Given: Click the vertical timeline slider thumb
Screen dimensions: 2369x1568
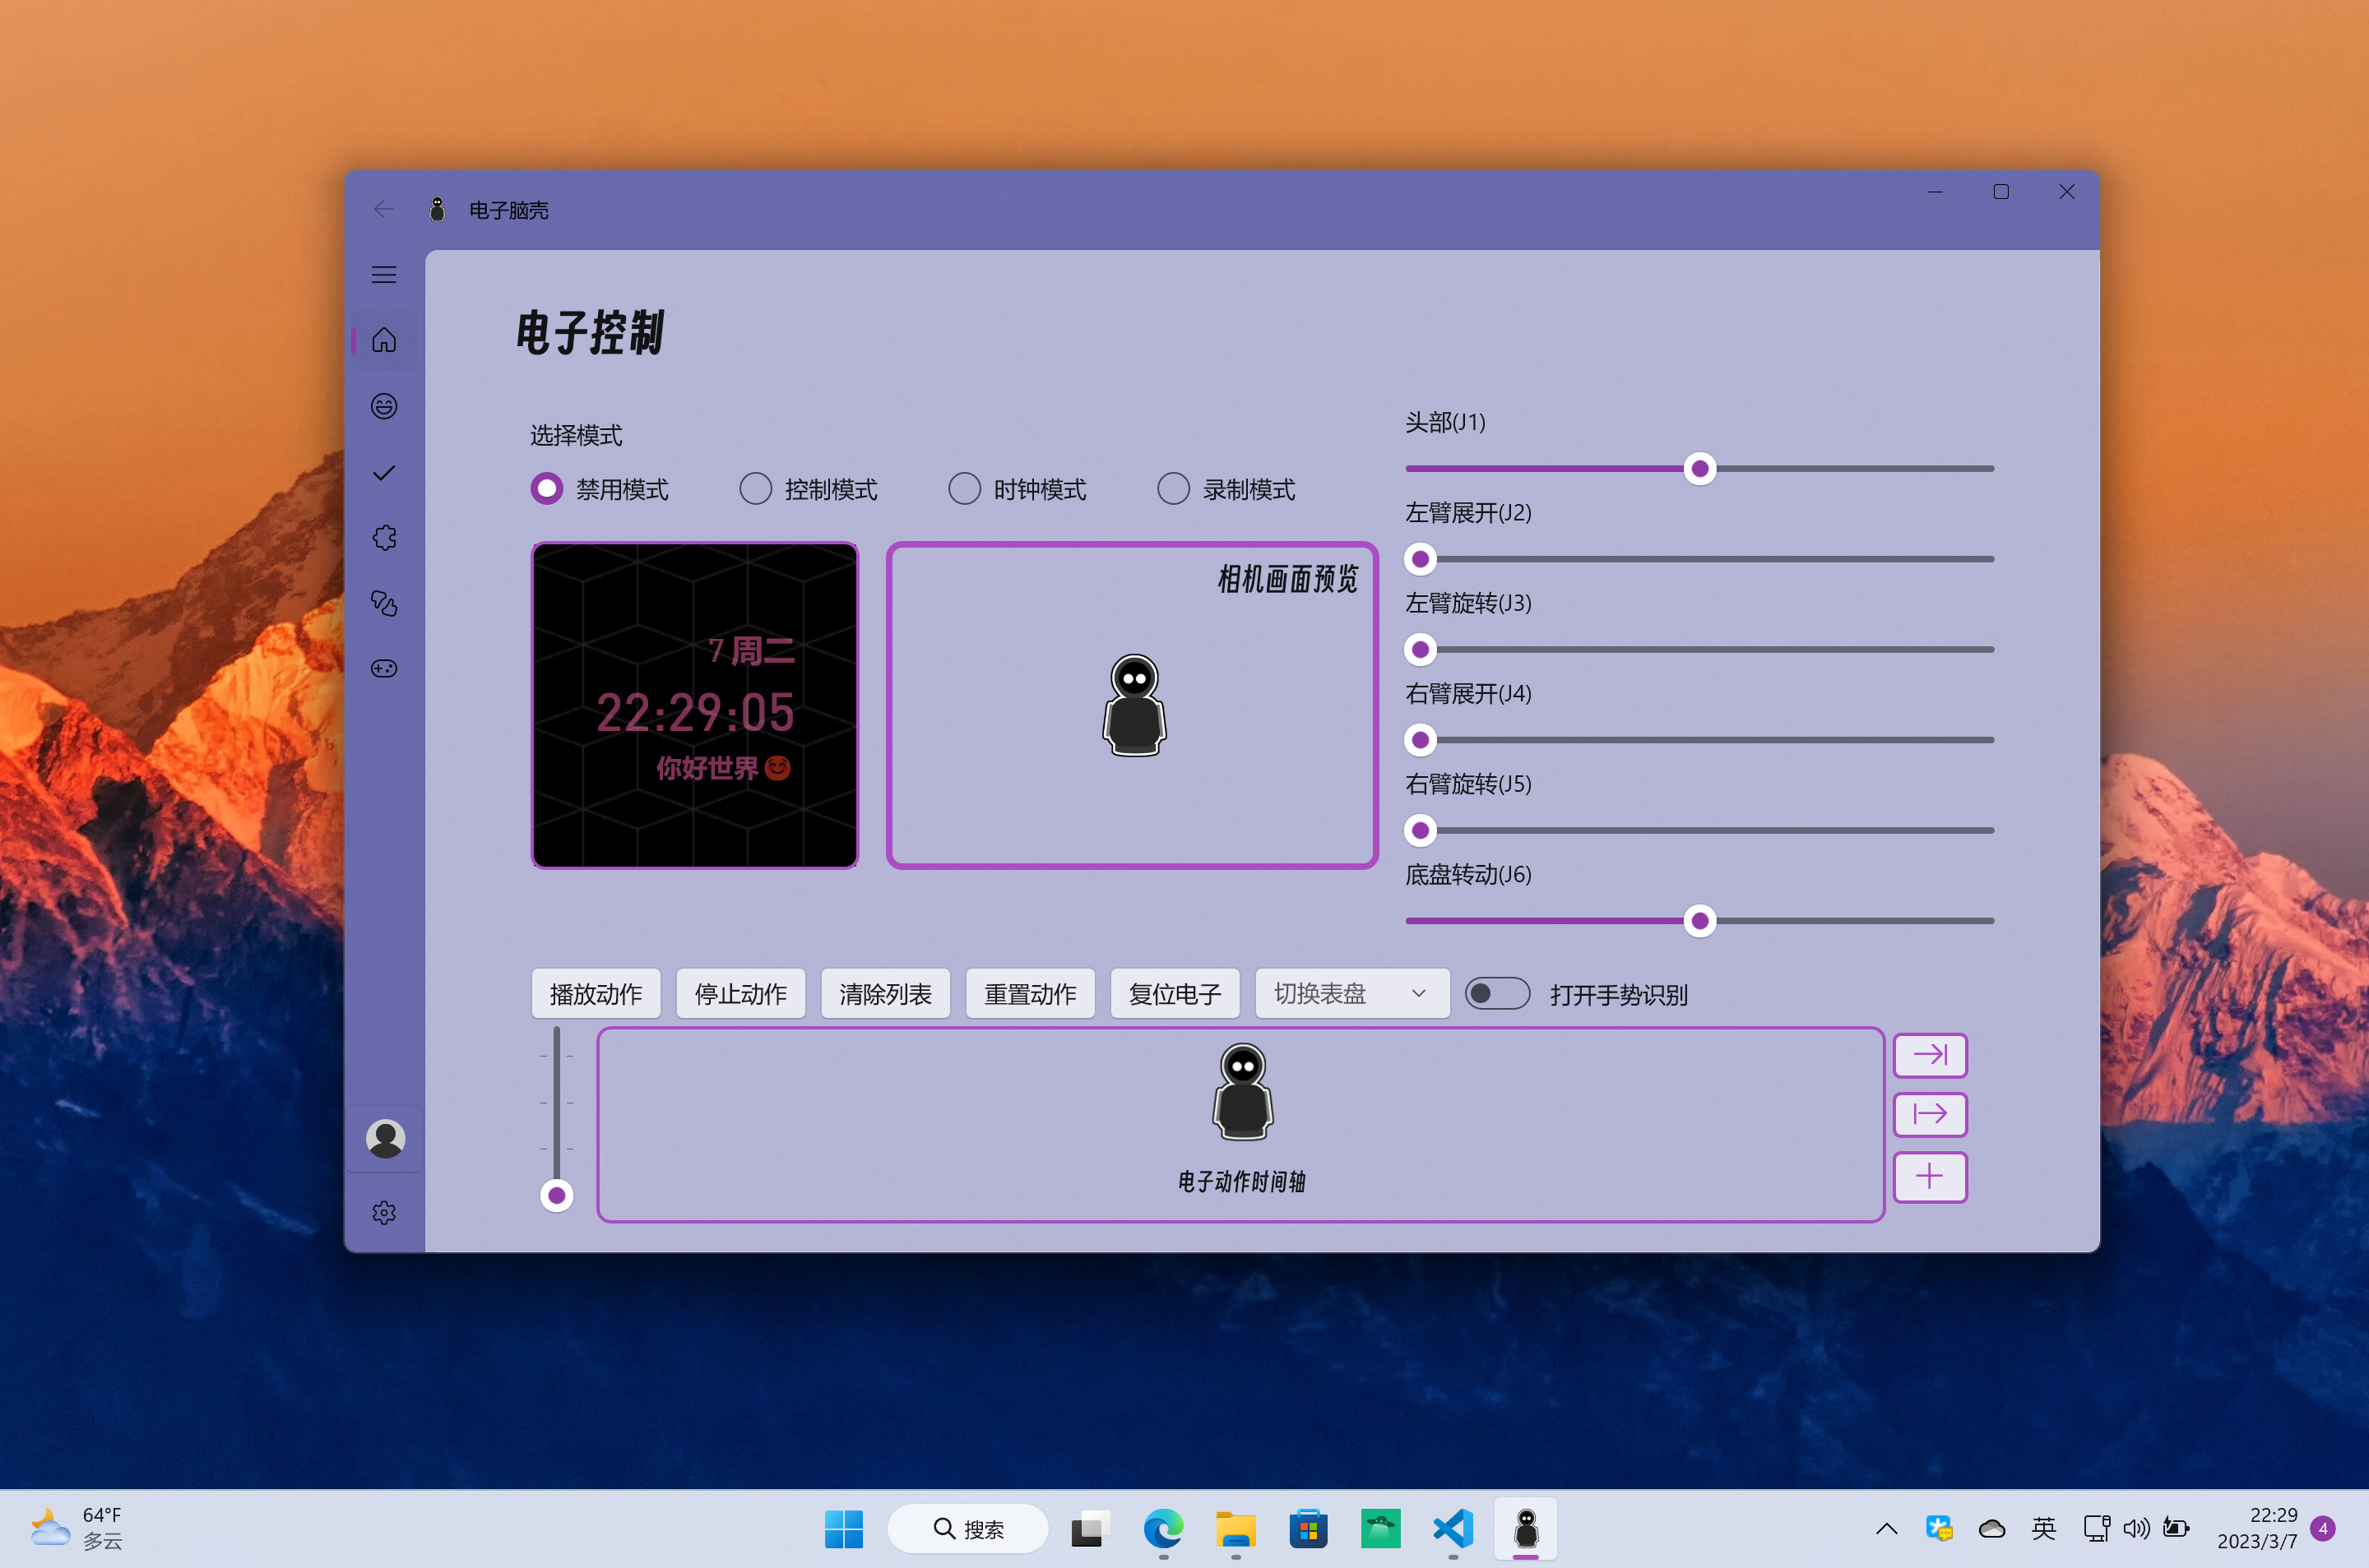Looking at the screenshot, I should pyautogui.click(x=557, y=1195).
